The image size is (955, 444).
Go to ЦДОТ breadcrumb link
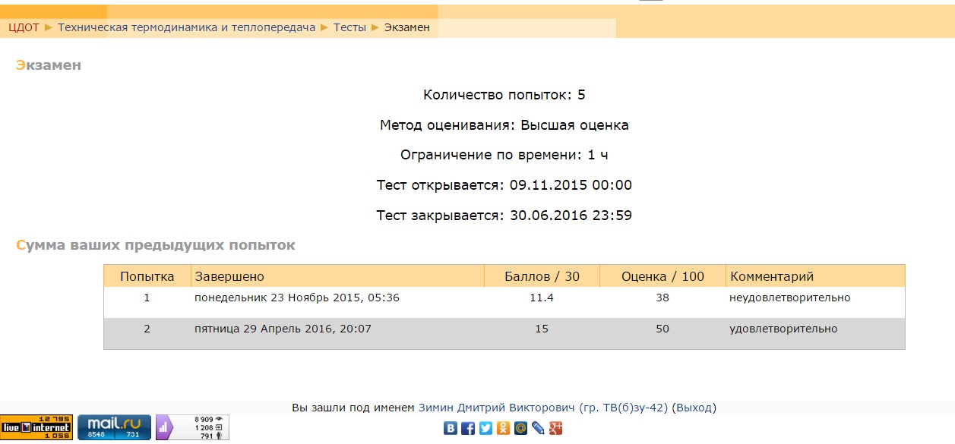click(24, 27)
